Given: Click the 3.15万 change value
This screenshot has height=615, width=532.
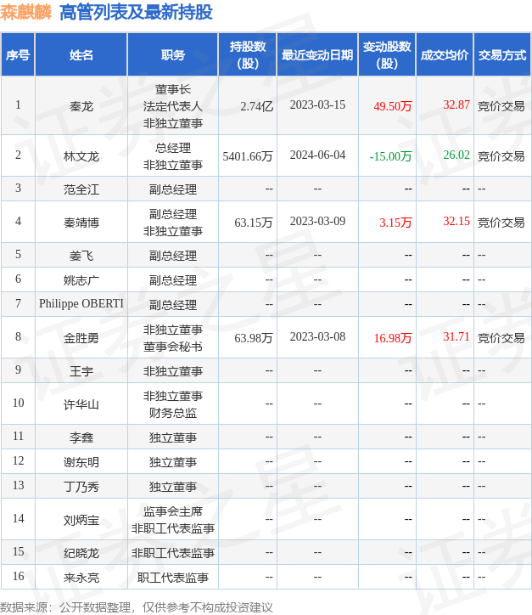Looking at the screenshot, I should [395, 223].
